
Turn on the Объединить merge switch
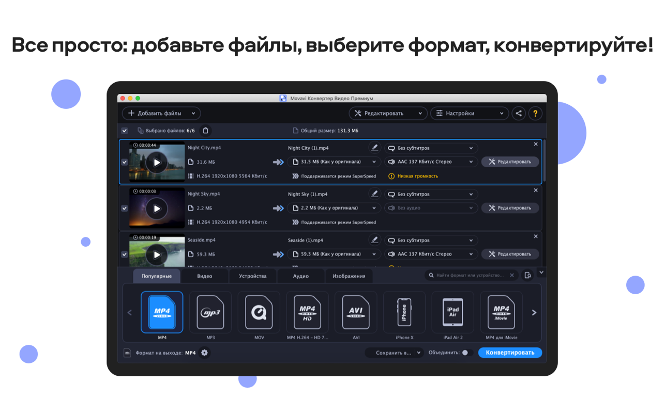[466, 353]
